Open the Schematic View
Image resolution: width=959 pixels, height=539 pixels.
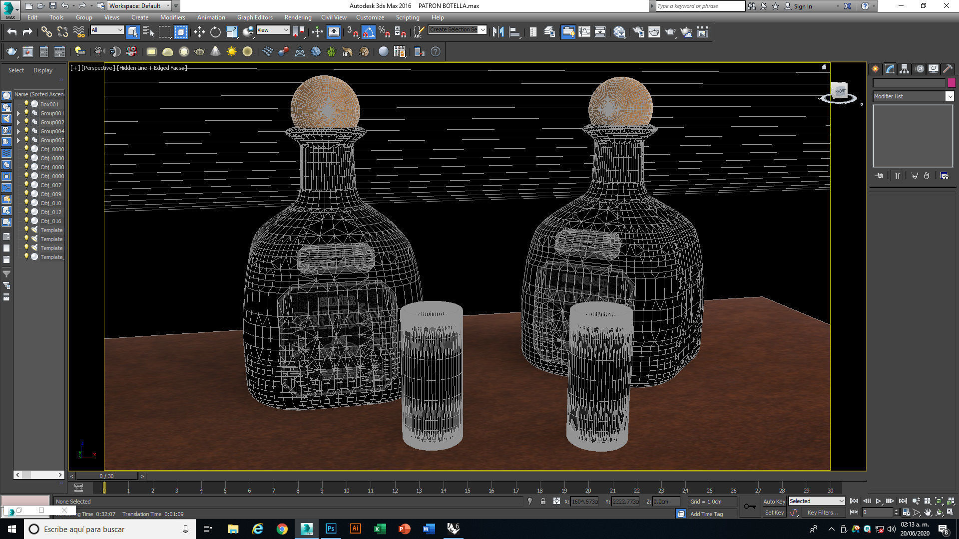point(600,32)
